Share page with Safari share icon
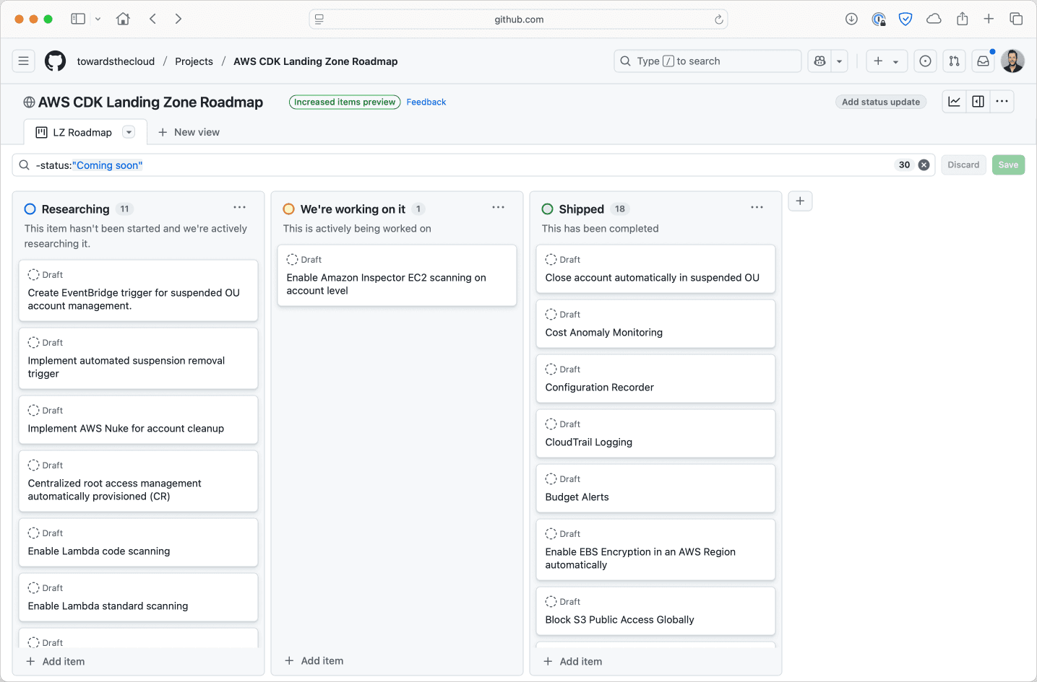The width and height of the screenshot is (1037, 682). 962,19
